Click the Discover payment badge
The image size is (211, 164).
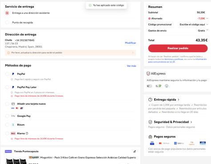(191, 143)
